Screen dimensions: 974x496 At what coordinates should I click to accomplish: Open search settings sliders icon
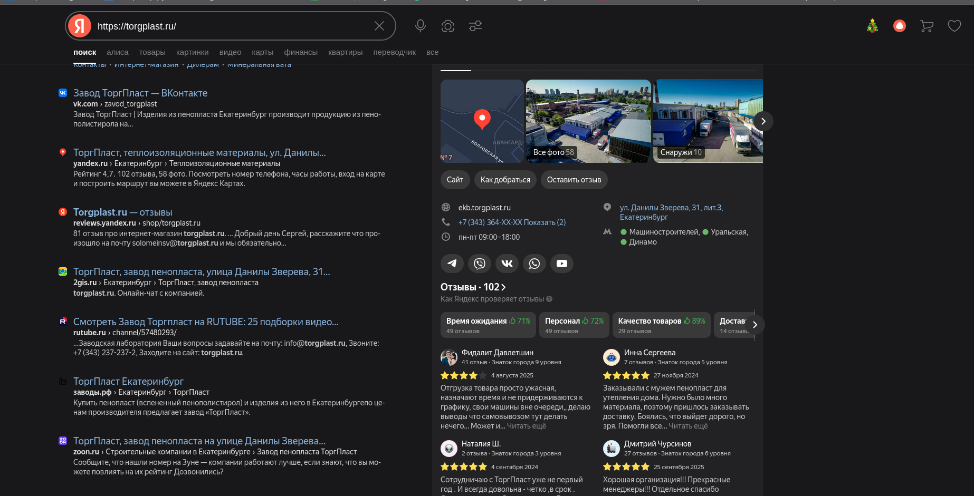[475, 26]
